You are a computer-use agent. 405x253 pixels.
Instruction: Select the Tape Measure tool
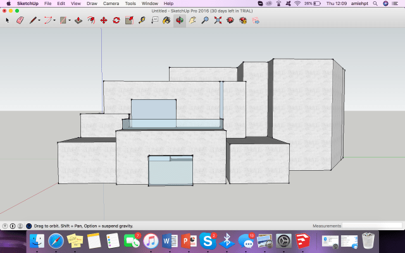(x=142, y=20)
